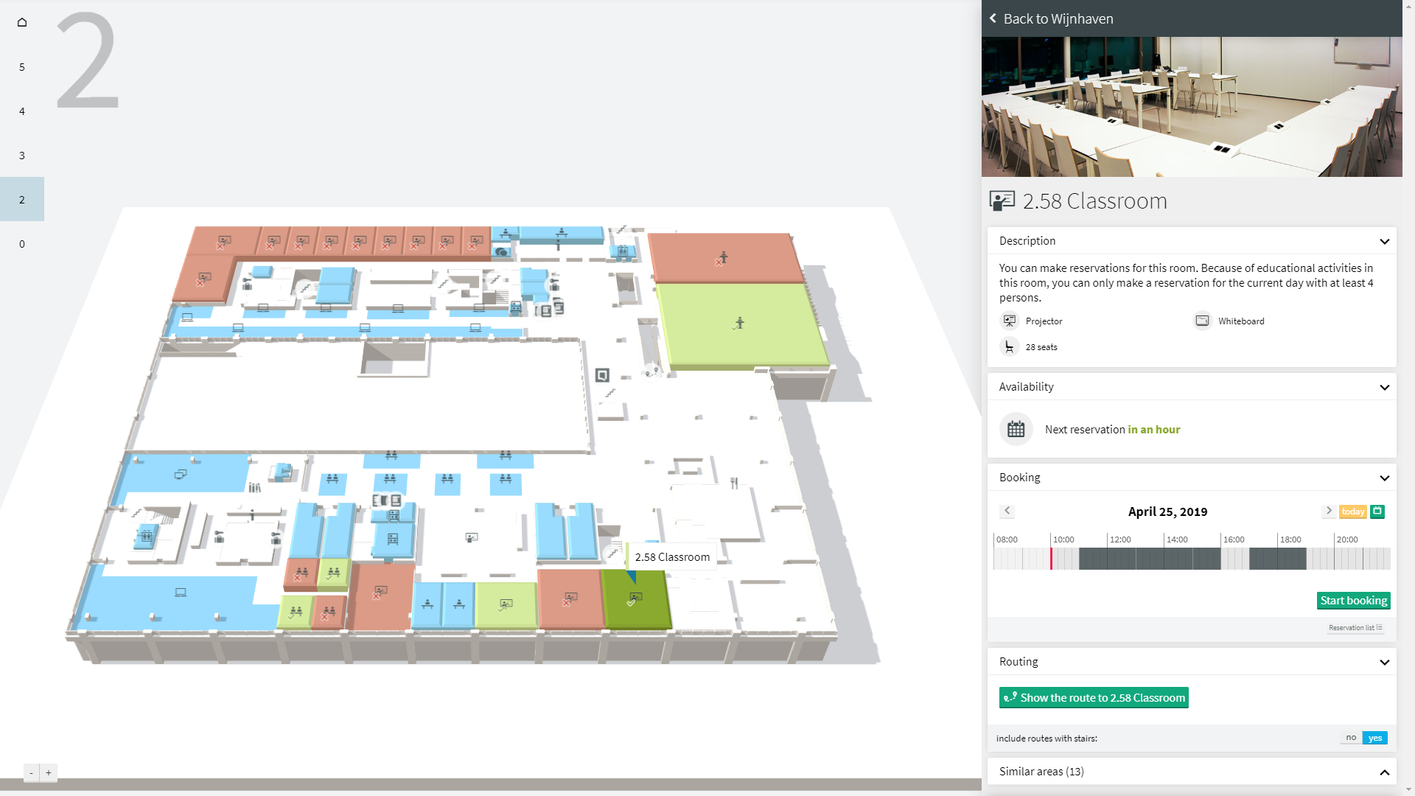Click the today button in booking
This screenshot has height=796, width=1415.
coord(1352,512)
